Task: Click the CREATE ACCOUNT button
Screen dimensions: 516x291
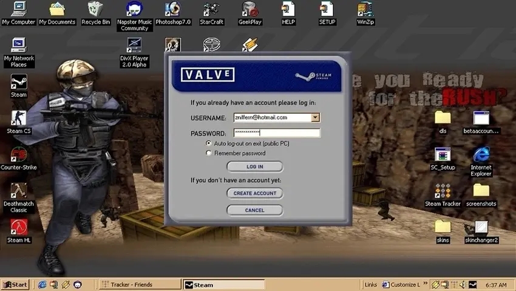Action: click(255, 193)
